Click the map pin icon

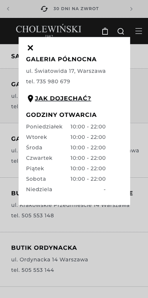pos(30,98)
